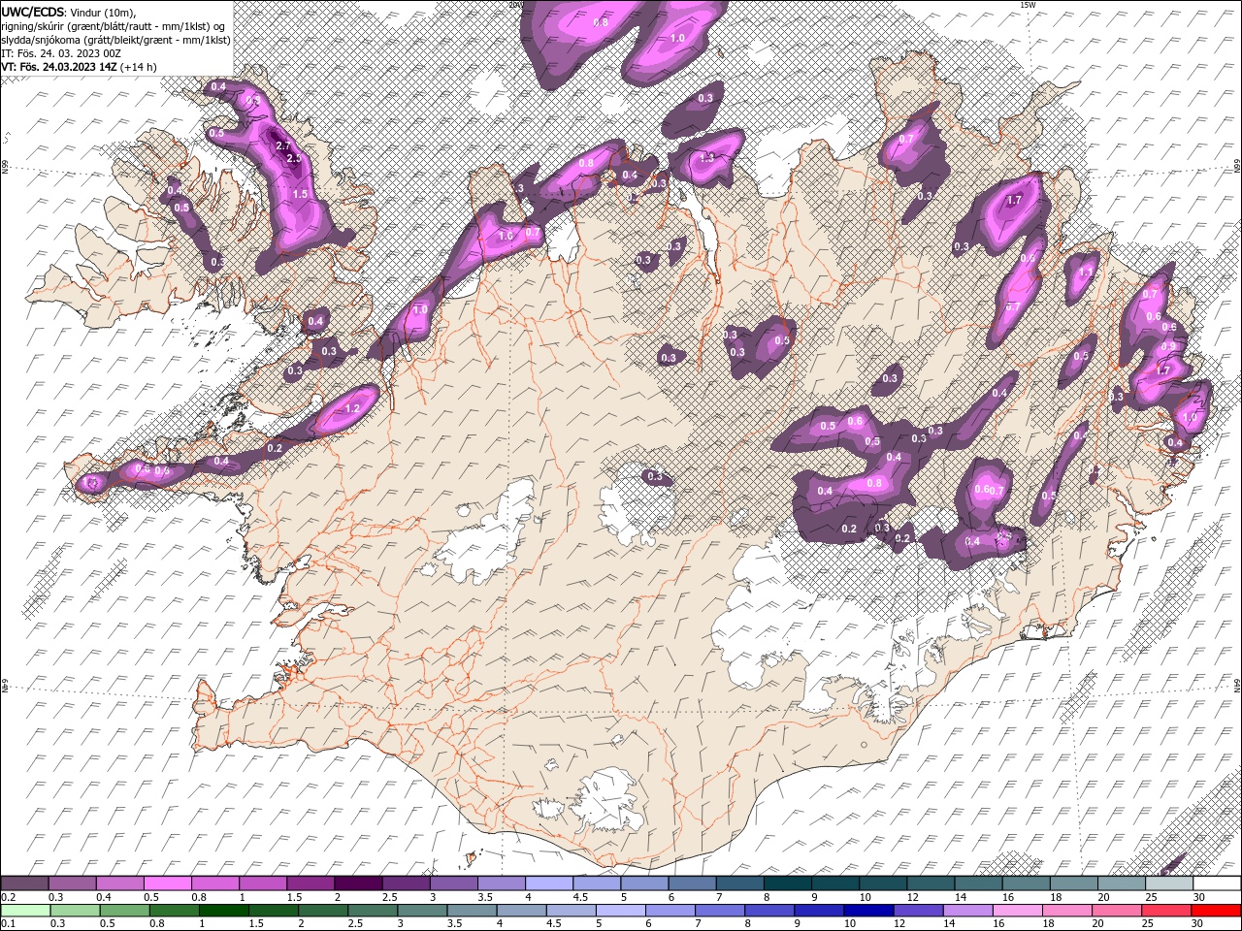Click the 'slydda/snjókoma' legend description line
The image size is (1242, 931).
tap(115, 40)
